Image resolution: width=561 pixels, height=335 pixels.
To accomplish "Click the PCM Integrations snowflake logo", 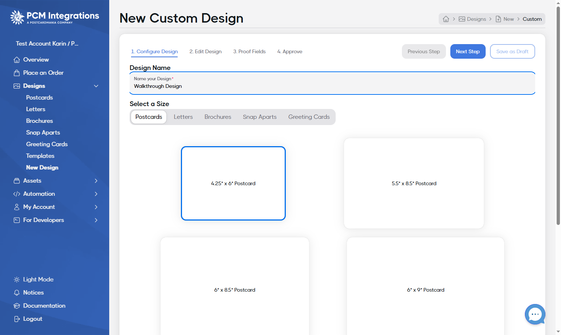I will click(17, 17).
